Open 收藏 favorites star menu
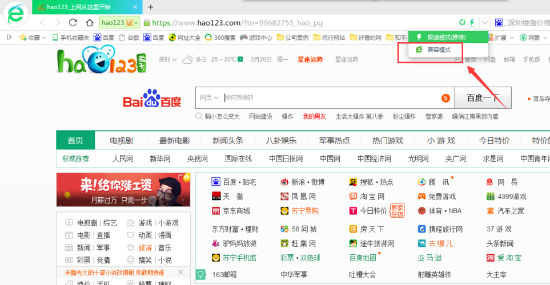550x285 pixels. [x=33, y=38]
